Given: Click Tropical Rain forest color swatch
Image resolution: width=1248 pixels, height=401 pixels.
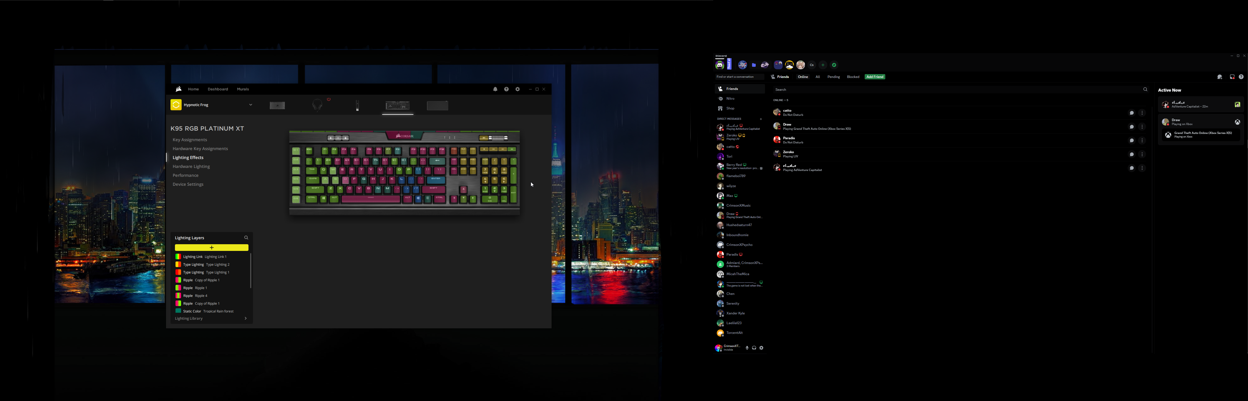Looking at the screenshot, I should tap(178, 311).
